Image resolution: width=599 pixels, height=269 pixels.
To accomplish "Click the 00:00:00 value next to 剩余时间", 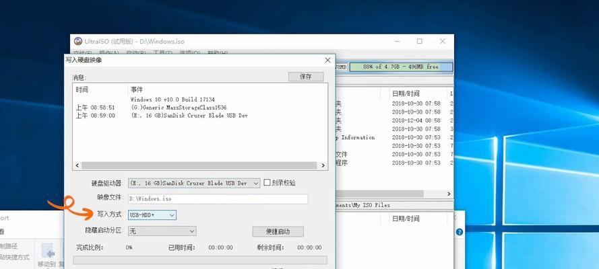I will click(x=309, y=247).
